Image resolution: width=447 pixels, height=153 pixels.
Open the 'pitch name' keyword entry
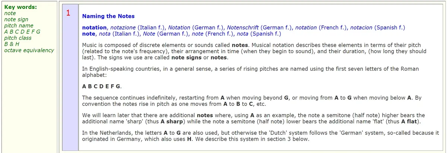(19, 26)
